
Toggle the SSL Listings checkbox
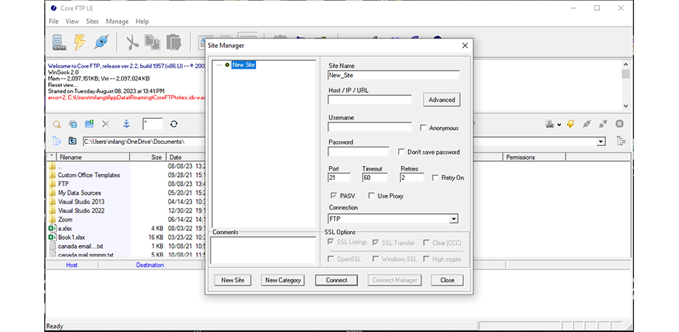(x=331, y=243)
